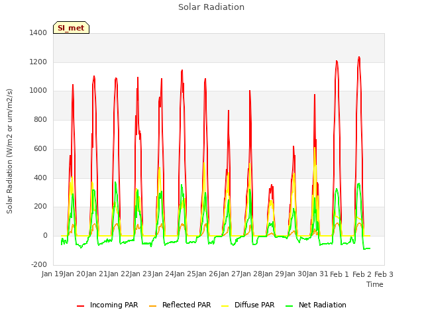Click the 800 y-axis tick label
This screenshot has width=424, height=318.
(x=40, y=119)
